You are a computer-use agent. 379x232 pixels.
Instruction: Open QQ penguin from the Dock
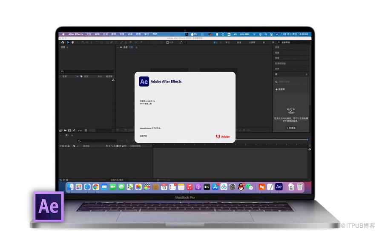(x=241, y=187)
